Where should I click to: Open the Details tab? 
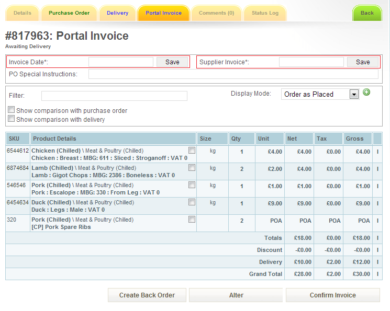pos(23,13)
